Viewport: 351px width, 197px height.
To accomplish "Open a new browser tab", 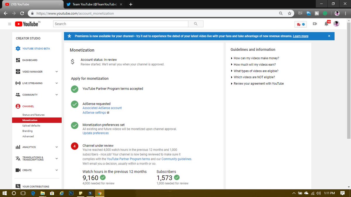I will [130, 4].
